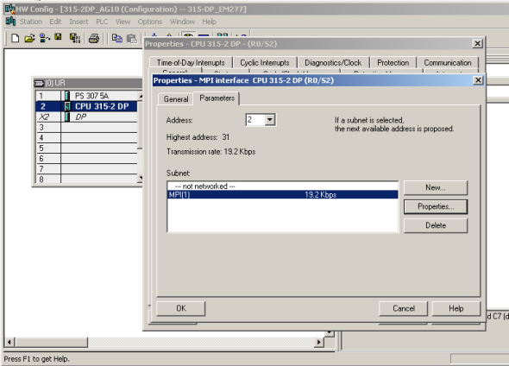Click the Open ONLINE station icon
The height and width of the screenshot is (366, 509).
coord(45,38)
